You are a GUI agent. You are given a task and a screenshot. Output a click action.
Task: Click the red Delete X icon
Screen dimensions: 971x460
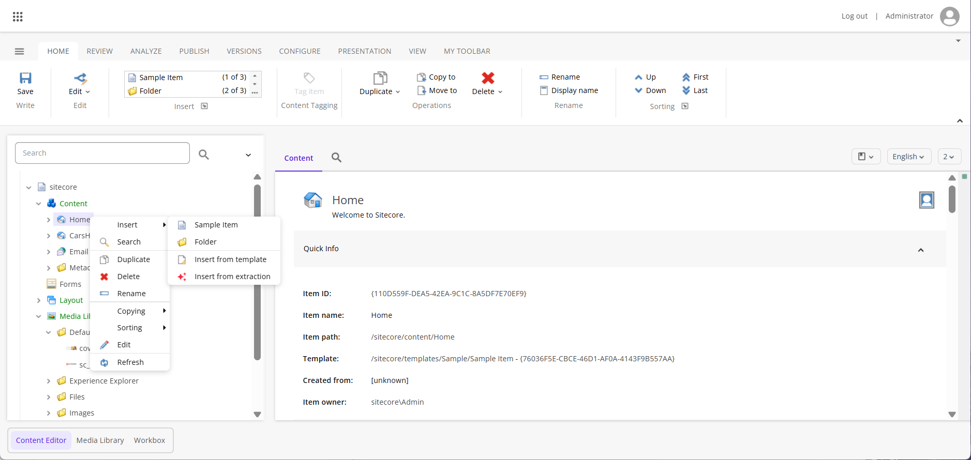[x=488, y=78]
